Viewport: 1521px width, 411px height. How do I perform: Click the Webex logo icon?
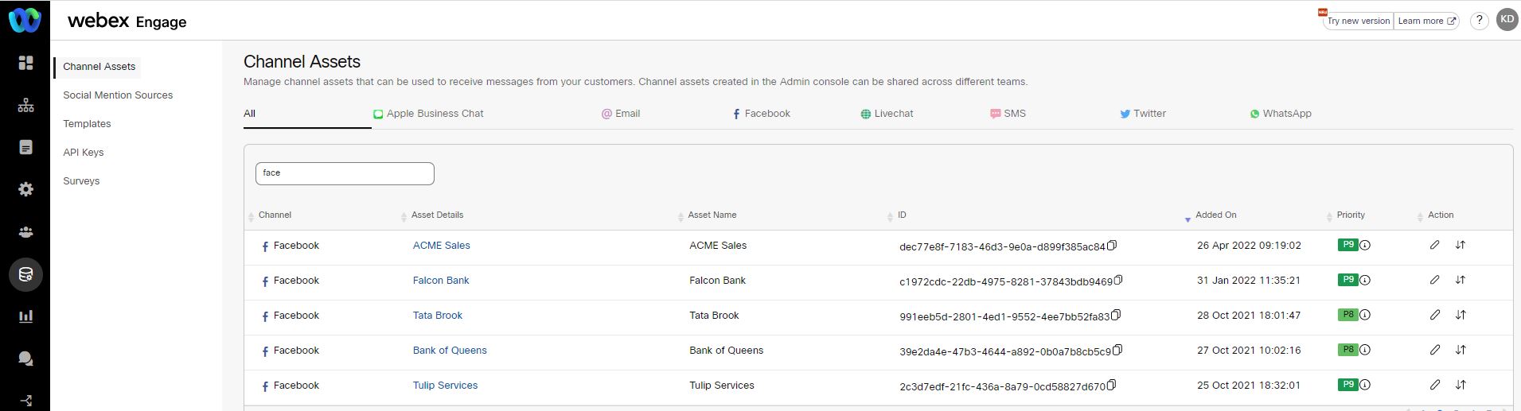(x=25, y=20)
